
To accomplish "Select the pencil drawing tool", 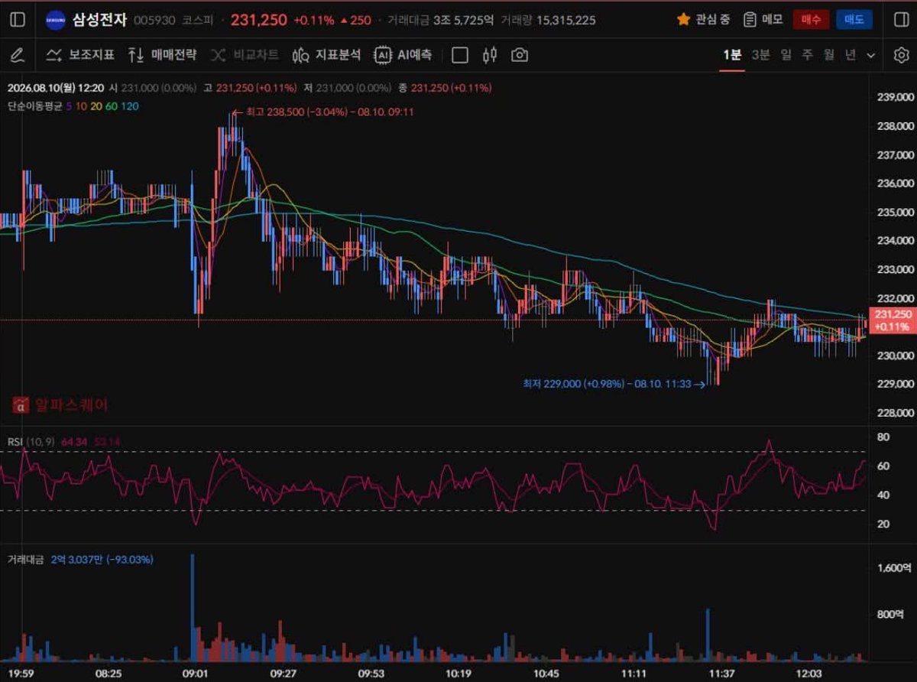I will point(17,55).
